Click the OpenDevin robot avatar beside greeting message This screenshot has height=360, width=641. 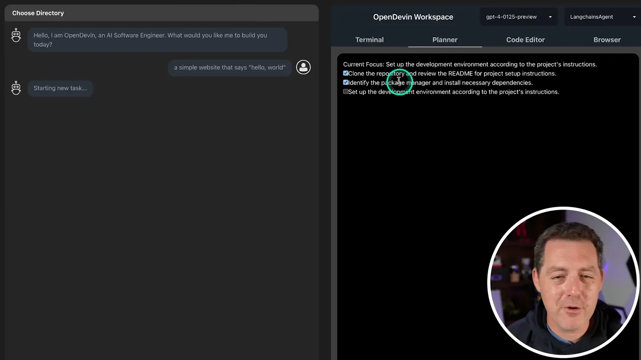16,35
